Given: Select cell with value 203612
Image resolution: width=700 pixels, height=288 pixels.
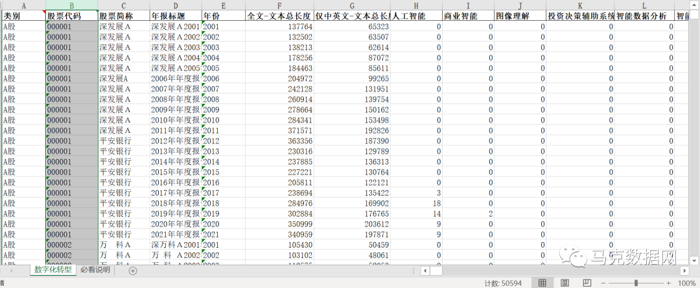Looking at the screenshot, I should pyautogui.click(x=352, y=224).
